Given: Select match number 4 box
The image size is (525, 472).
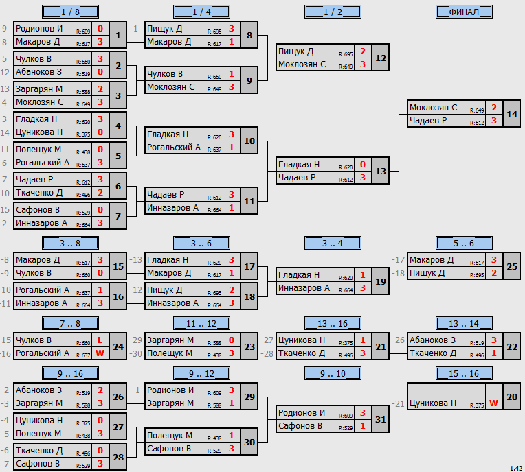Looking at the screenshot, I should point(118,126).
